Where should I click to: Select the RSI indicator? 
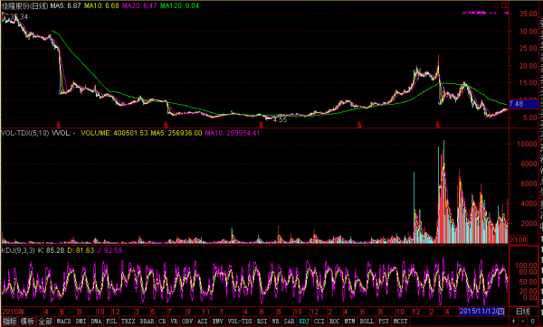coord(262,322)
